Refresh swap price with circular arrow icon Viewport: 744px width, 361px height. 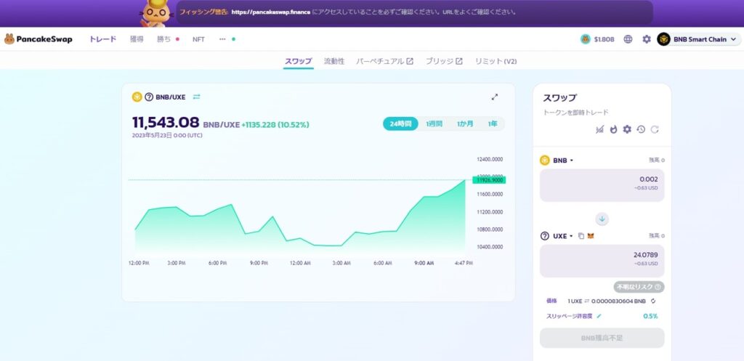(x=655, y=129)
